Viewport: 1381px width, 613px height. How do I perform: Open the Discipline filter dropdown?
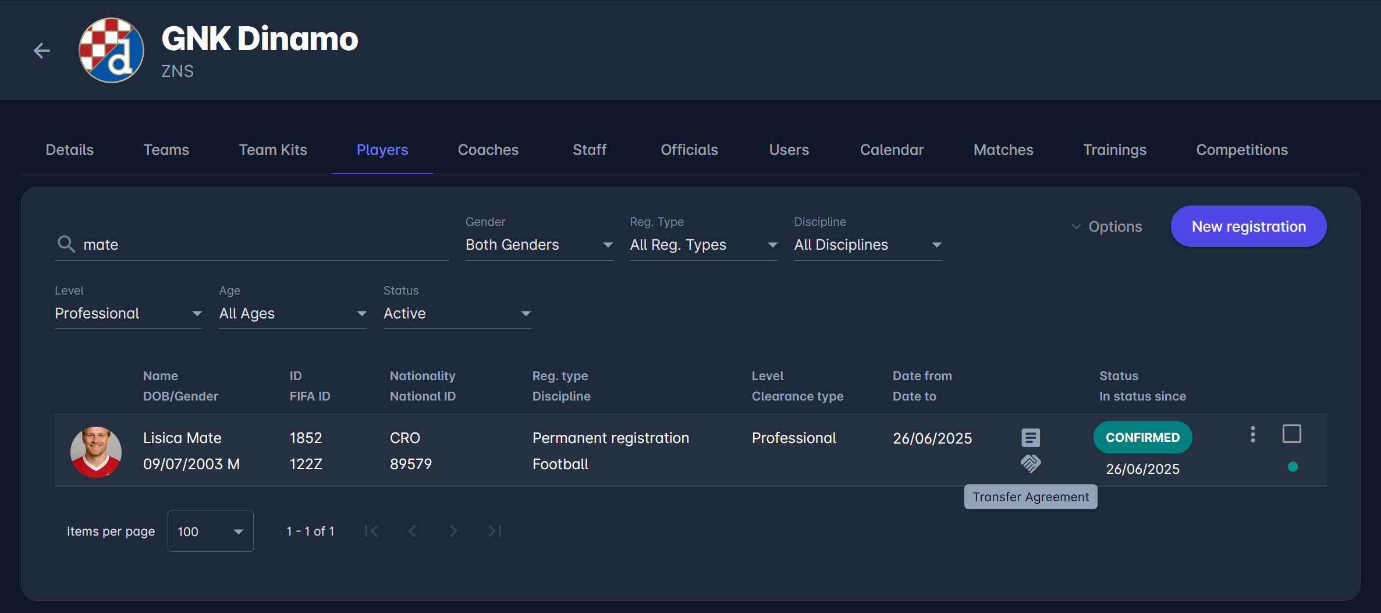coord(868,245)
